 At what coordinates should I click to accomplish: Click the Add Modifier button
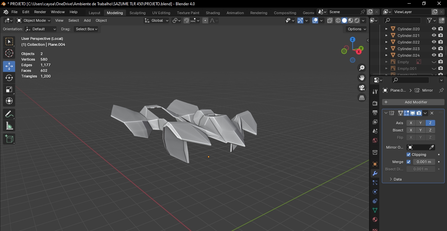[413, 102]
